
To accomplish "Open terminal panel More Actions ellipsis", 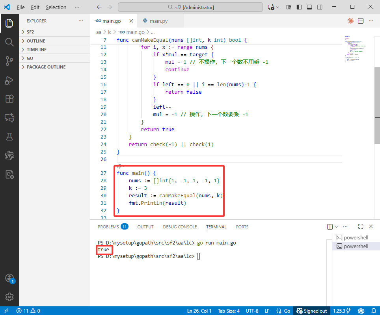I will [x=345, y=227].
